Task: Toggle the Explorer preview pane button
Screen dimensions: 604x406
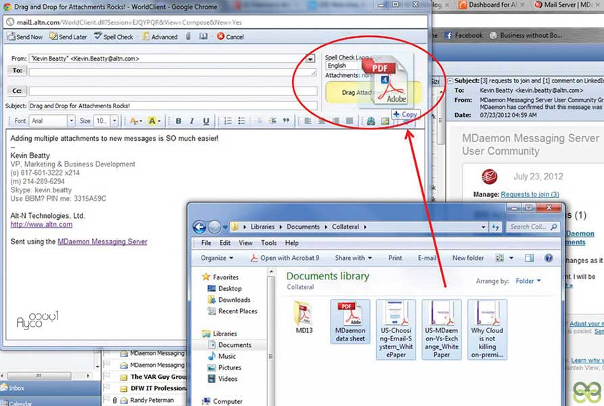Action: click(530, 258)
